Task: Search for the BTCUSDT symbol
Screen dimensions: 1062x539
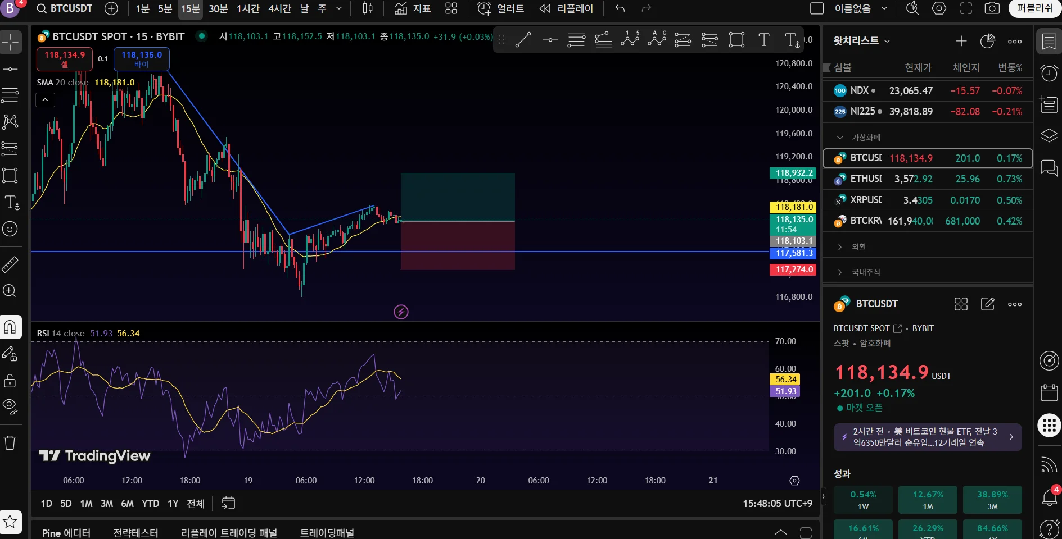Action: click(64, 8)
